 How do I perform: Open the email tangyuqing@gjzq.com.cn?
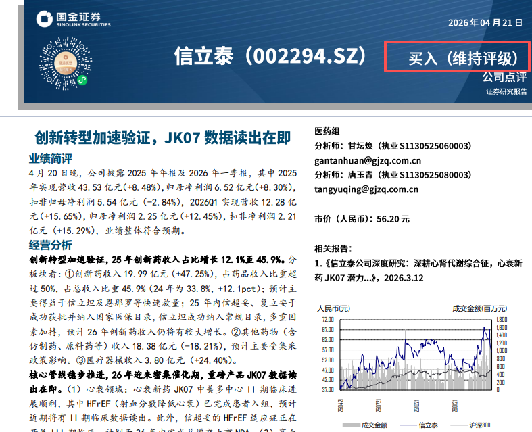366,189
